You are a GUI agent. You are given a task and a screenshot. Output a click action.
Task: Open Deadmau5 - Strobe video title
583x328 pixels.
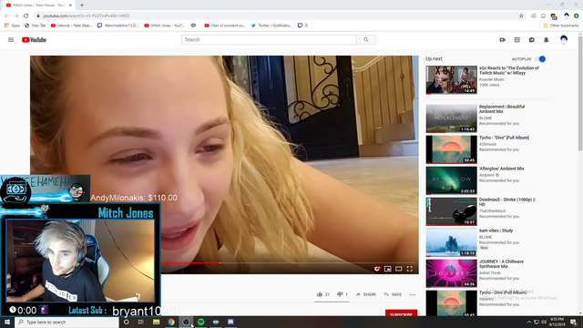(506, 202)
